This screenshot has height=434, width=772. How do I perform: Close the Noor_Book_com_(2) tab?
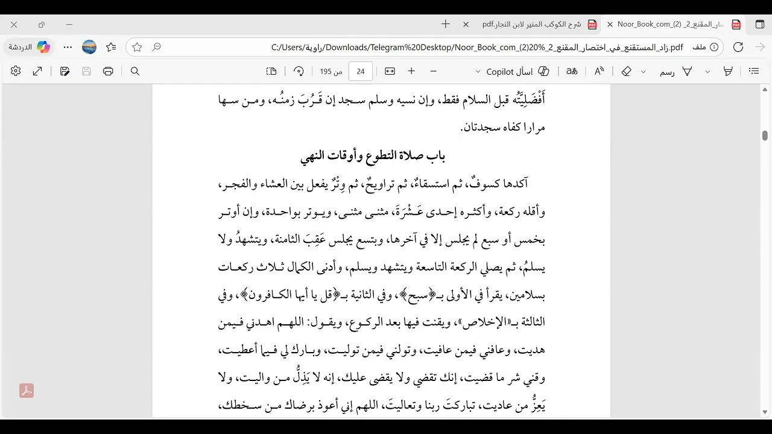point(610,25)
